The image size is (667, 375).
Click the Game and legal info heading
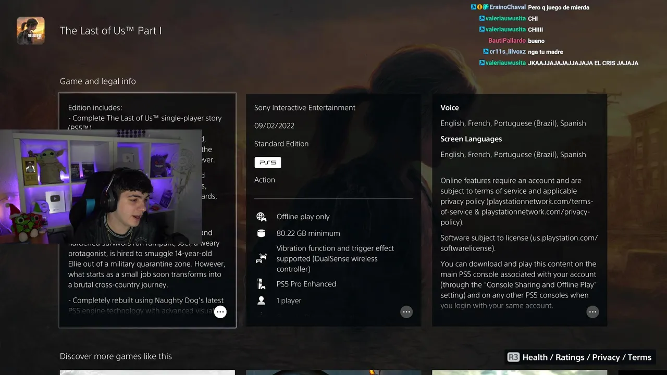tap(98, 81)
